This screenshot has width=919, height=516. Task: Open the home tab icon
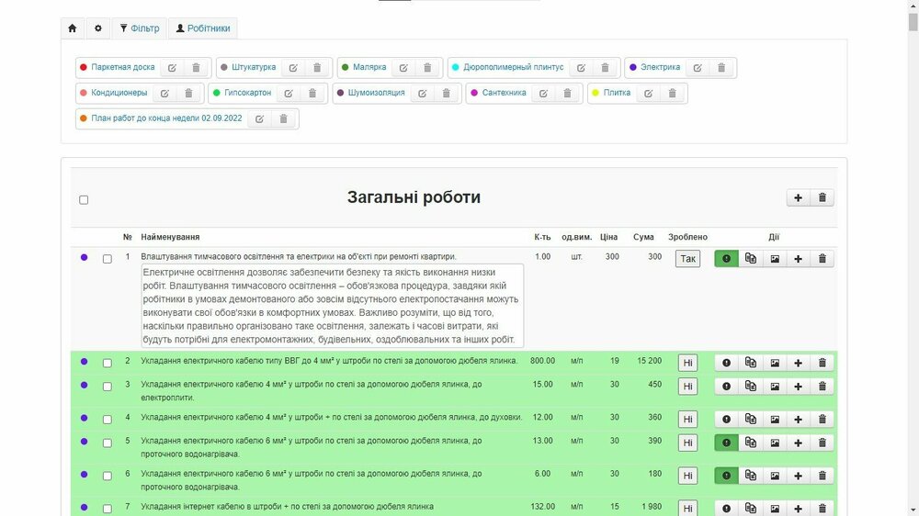(73, 28)
